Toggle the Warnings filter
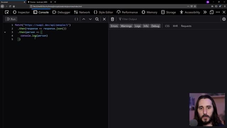This screenshot has height=128, width=227. pos(126,26)
